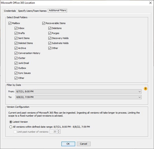Toggle the Purges checkbox
Screen dimensions: 154x149
[50, 33]
